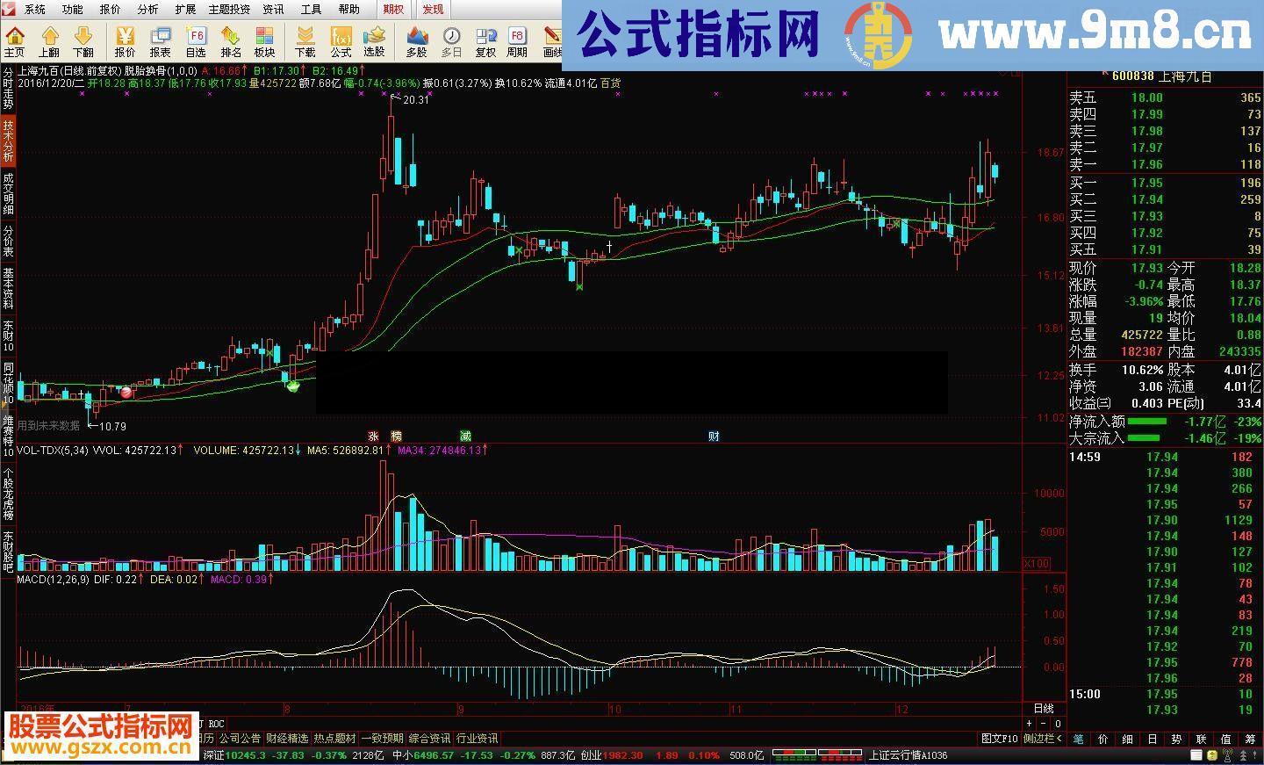Click the 复权 price adjustment icon
This screenshot has height=765, width=1264.
[x=484, y=39]
